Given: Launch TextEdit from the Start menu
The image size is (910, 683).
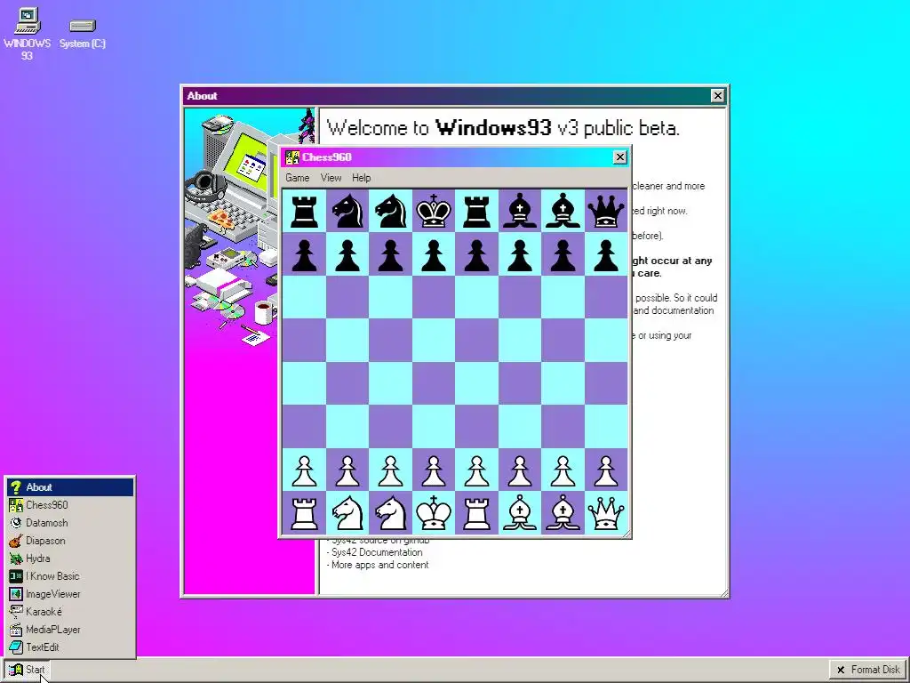Looking at the screenshot, I should tap(70, 647).
